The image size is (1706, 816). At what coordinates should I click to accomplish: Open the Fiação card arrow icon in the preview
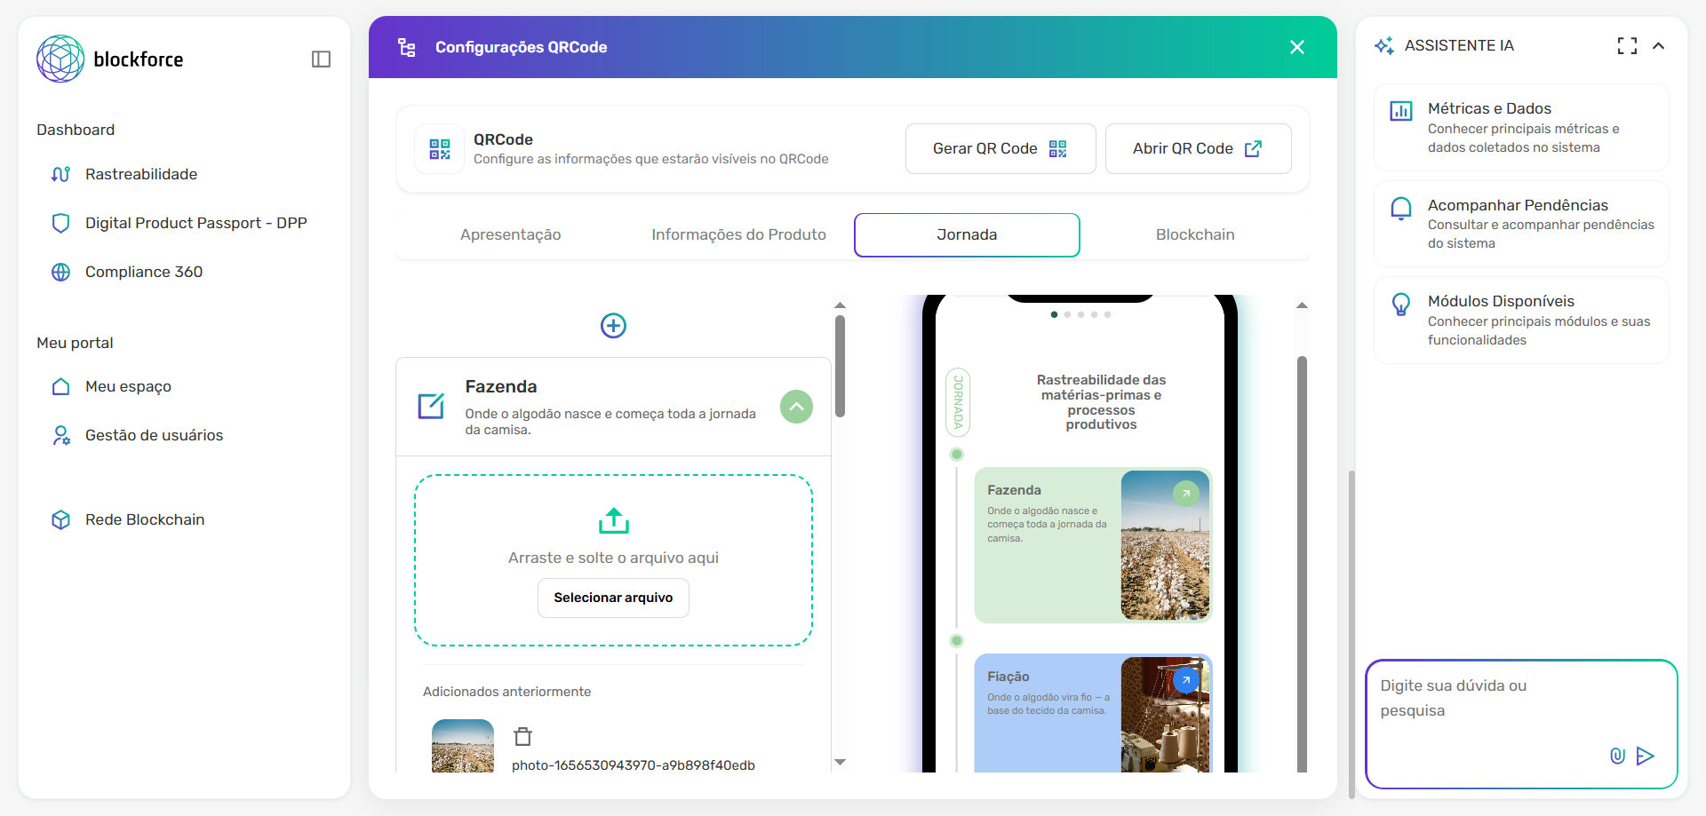tap(1186, 680)
